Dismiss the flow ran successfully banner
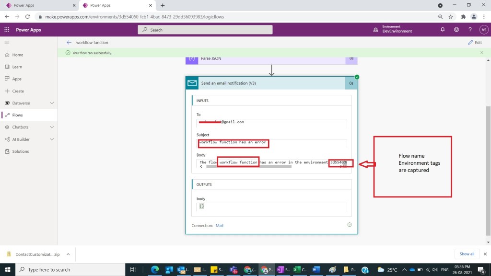This screenshot has height=276, width=491. [482, 53]
